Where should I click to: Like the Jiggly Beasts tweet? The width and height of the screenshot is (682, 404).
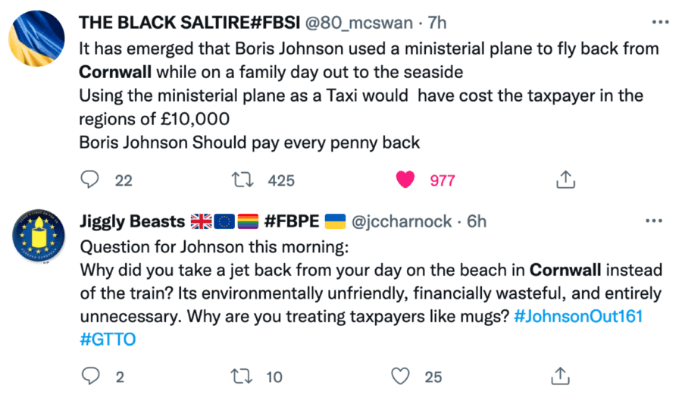pyautogui.click(x=402, y=376)
